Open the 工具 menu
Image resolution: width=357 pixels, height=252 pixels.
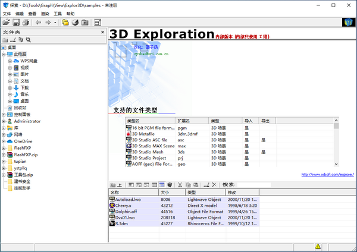click(x=58, y=12)
